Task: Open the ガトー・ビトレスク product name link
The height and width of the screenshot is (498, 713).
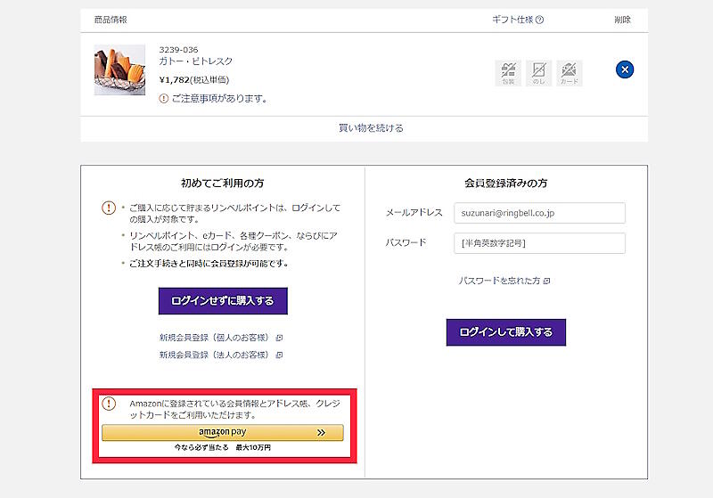Action: pos(195,61)
